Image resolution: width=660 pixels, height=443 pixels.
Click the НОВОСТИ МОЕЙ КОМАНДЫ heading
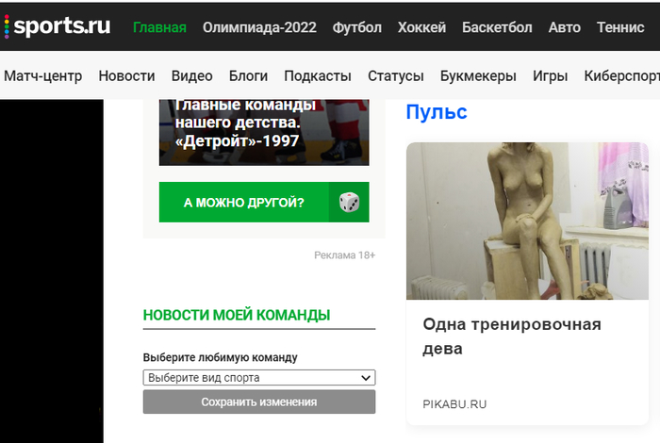[x=237, y=315]
